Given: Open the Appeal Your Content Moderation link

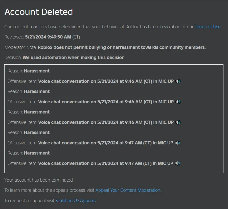Looking at the screenshot, I should pos(128,190).
